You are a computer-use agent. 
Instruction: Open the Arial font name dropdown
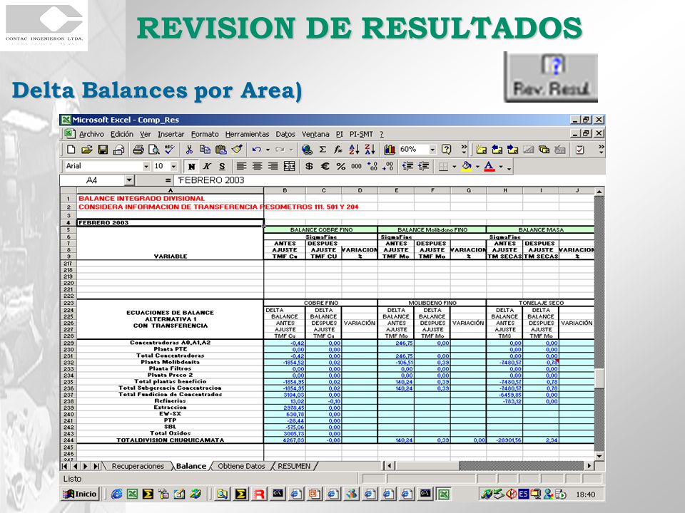tap(146, 166)
